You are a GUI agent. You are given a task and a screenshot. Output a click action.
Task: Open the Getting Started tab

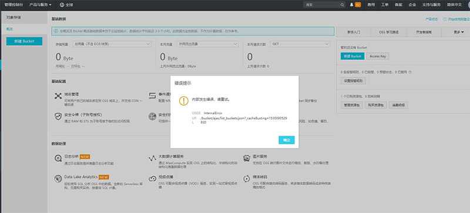click(x=354, y=32)
